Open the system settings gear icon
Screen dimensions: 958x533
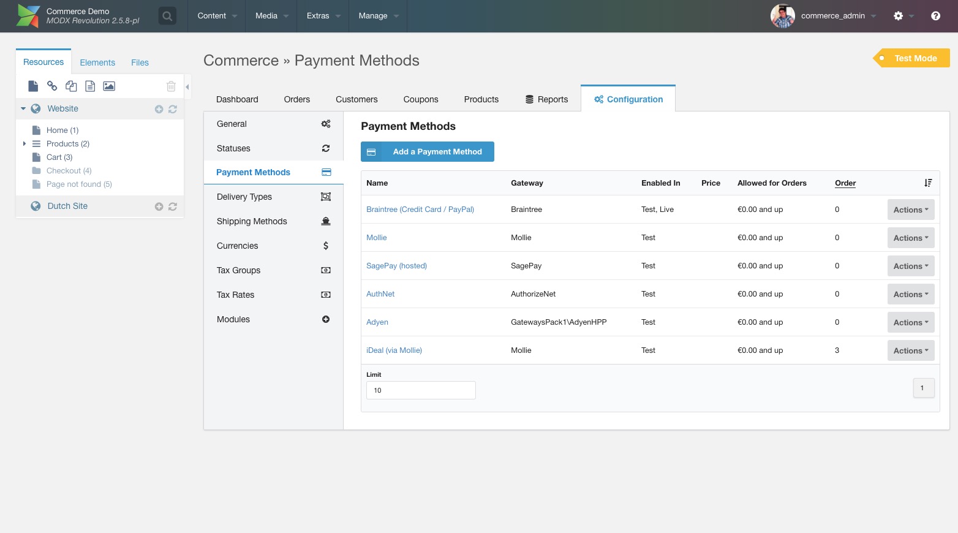(898, 16)
